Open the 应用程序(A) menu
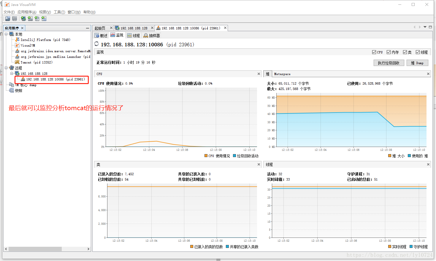The height and width of the screenshot is (261, 436). tap(27, 12)
